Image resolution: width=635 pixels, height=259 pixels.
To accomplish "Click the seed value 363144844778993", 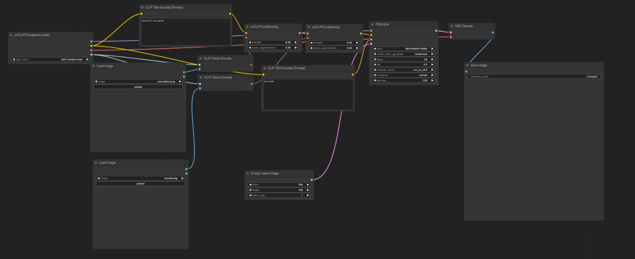I will click(x=416, y=49).
